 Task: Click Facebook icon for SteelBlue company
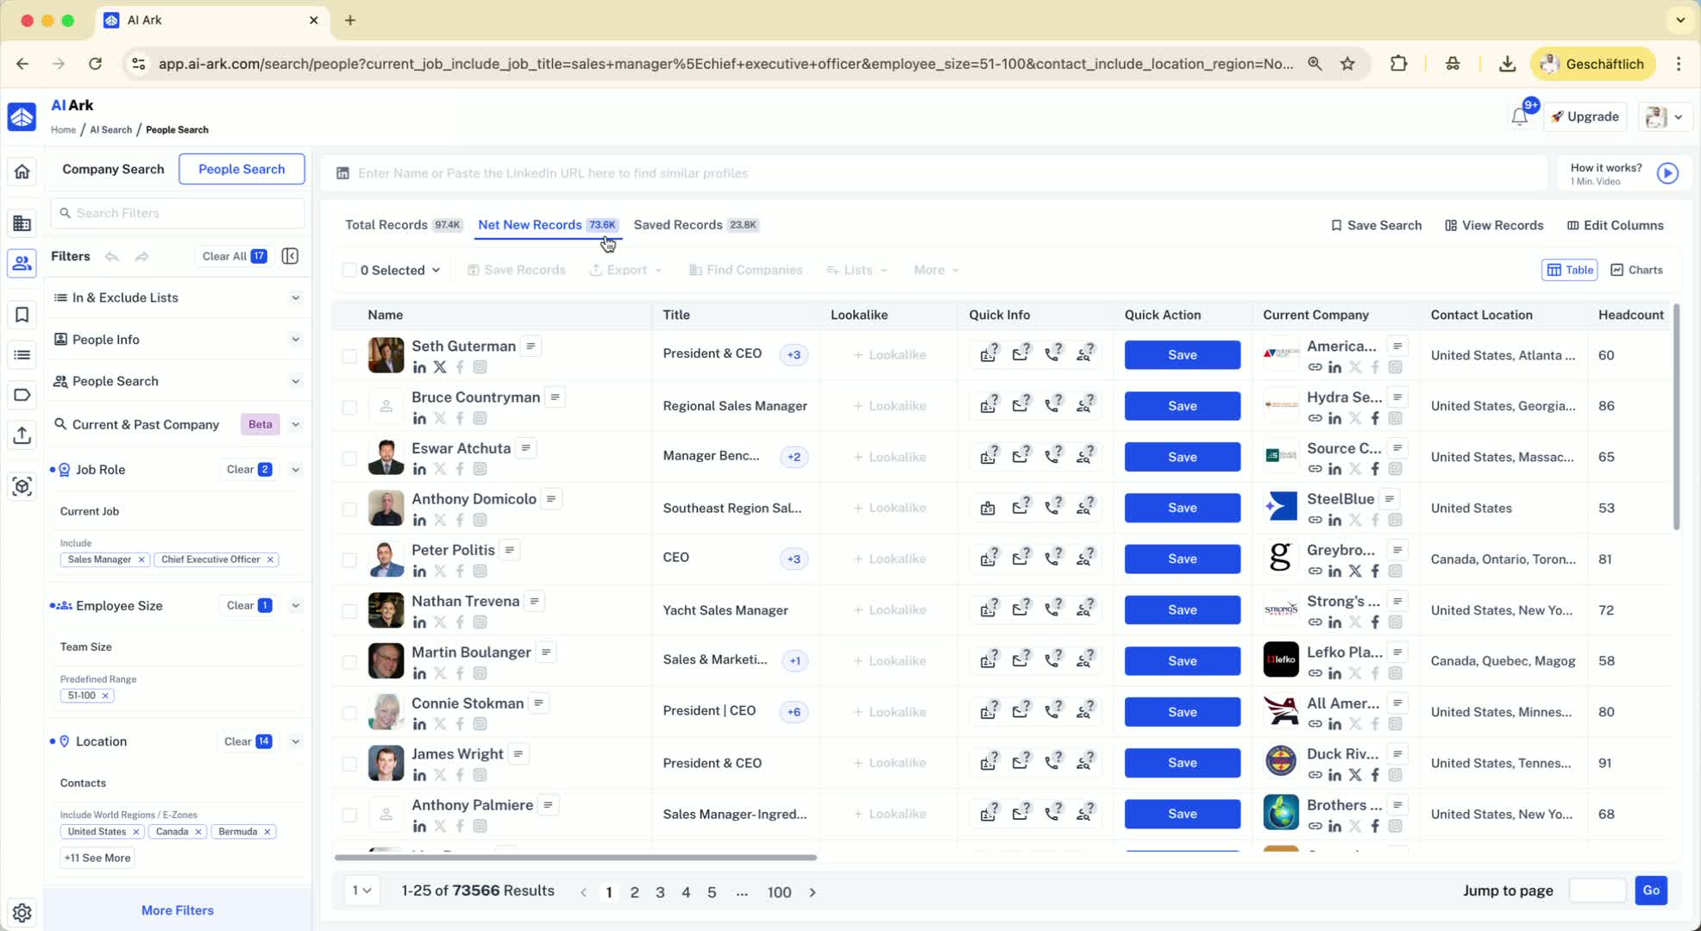click(1375, 520)
